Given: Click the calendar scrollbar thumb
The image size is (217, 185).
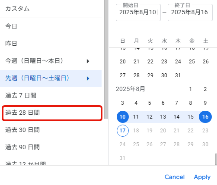Looking at the screenshot, I should tap(216, 159).
